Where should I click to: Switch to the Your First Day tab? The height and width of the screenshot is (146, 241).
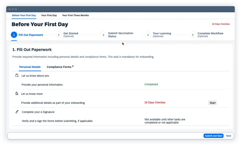49,15
